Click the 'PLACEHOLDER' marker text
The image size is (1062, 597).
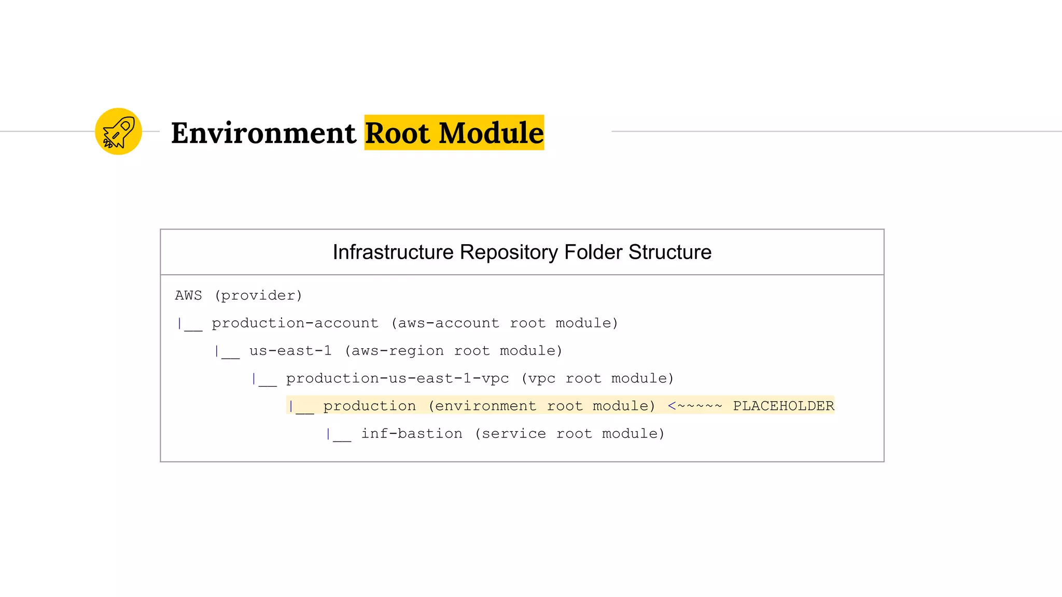(784, 406)
